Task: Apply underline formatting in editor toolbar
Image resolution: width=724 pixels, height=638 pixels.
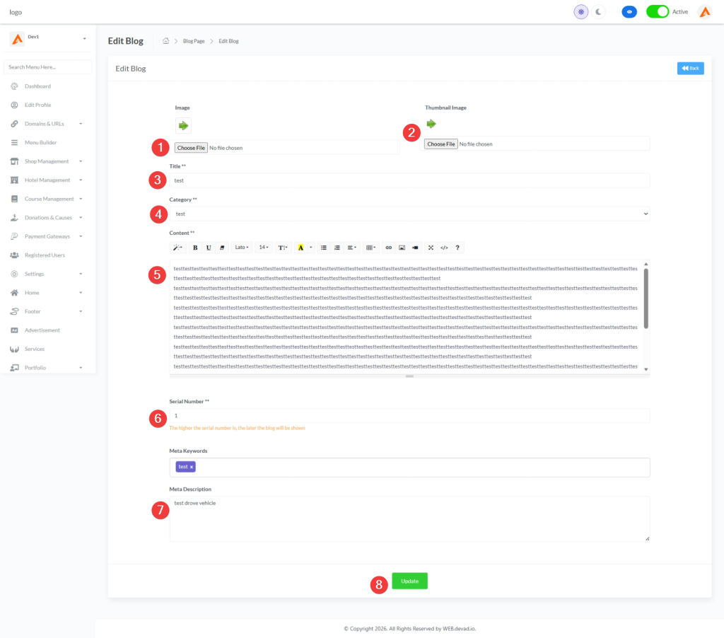Action: [209, 248]
